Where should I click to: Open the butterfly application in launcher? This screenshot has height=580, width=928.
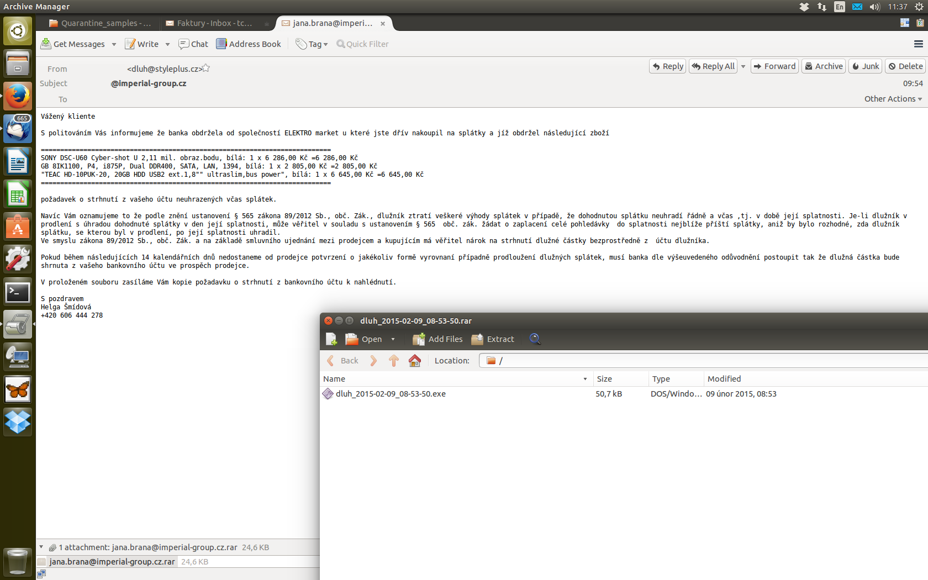pyautogui.click(x=18, y=389)
